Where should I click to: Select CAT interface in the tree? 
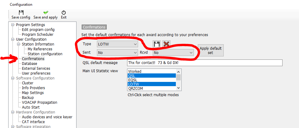point(33,122)
